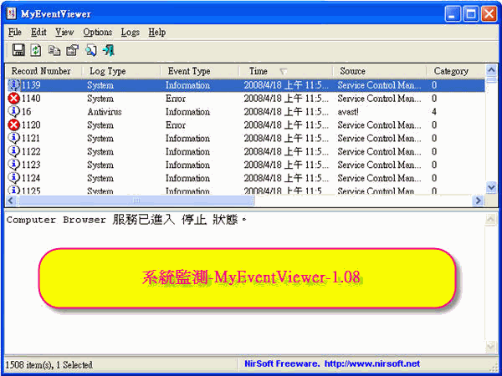Open Properties from the toolbar icon
Image resolution: width=502 pixels, height=376 pixels.
(72, 50)
